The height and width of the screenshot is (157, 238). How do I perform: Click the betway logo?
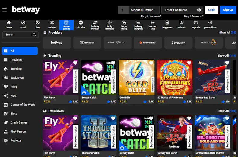[x=26, y=10]
